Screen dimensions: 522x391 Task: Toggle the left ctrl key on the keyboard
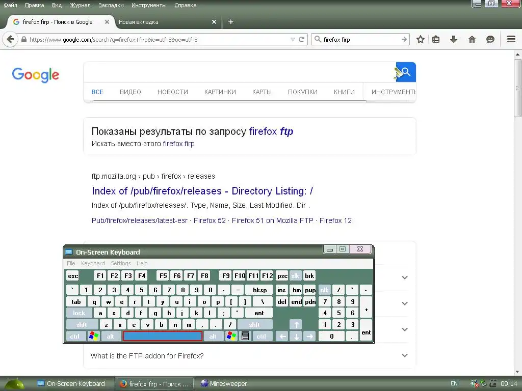point(76,336)
